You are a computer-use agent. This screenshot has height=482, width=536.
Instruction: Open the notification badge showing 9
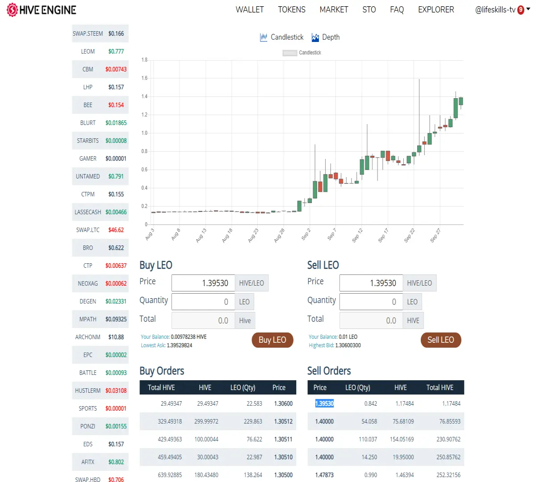pos(521,10)
